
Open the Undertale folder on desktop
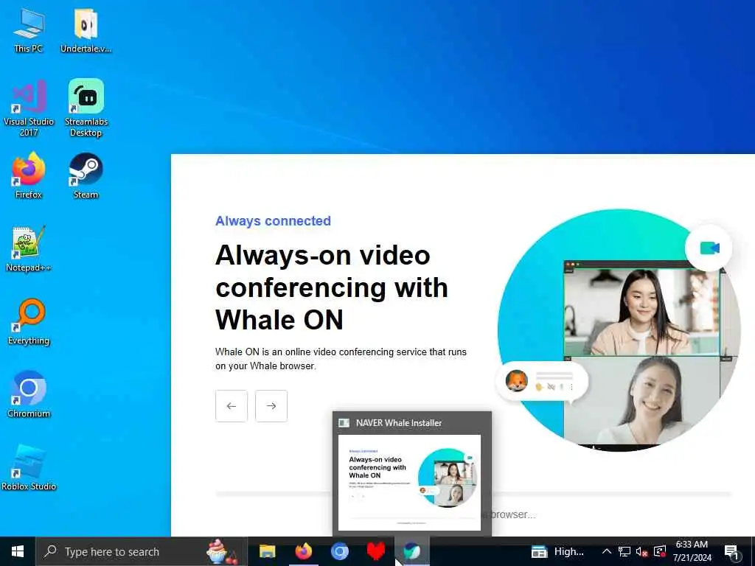click(x=86, y=29)
